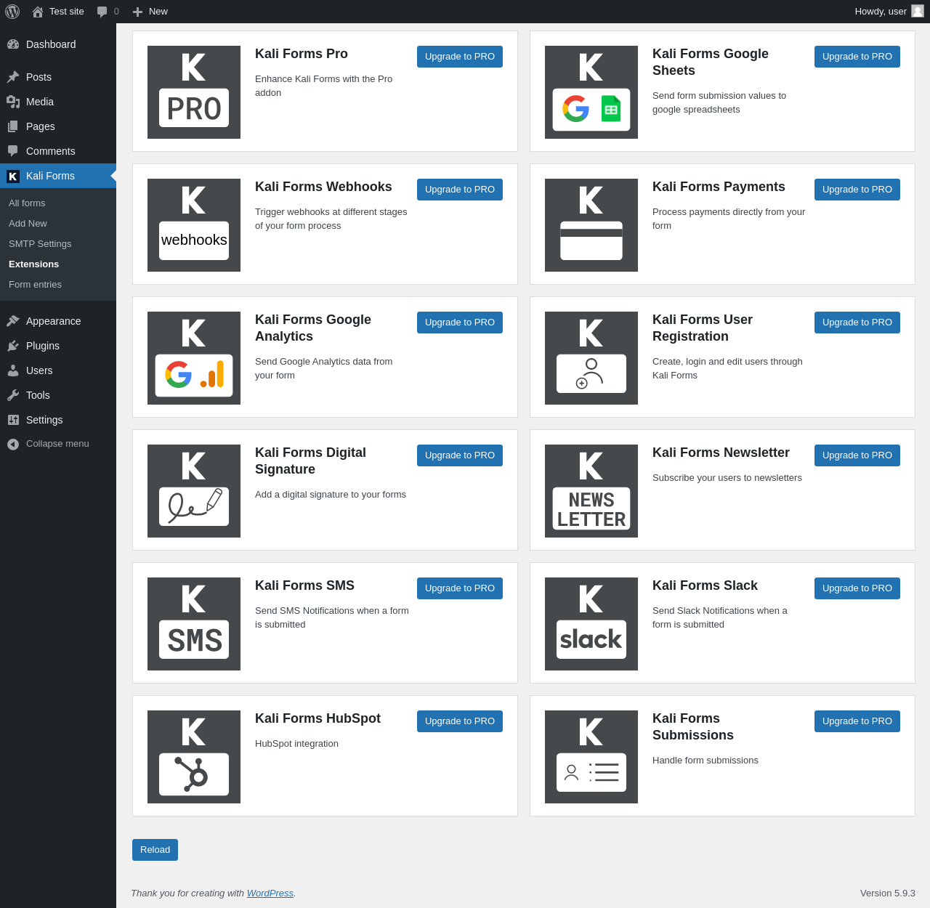Click the Version 5.9.3 footer text

[x=888, y=893]
